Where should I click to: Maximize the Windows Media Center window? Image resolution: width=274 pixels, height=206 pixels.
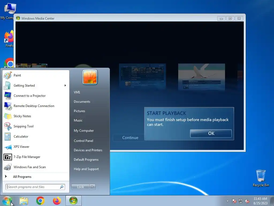click(x=230, y=19)
